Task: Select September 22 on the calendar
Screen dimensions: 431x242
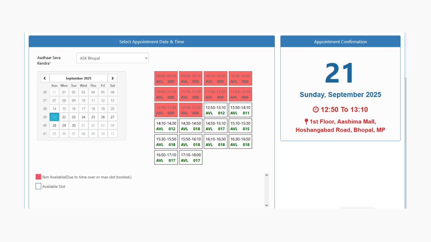Action: 64,117
